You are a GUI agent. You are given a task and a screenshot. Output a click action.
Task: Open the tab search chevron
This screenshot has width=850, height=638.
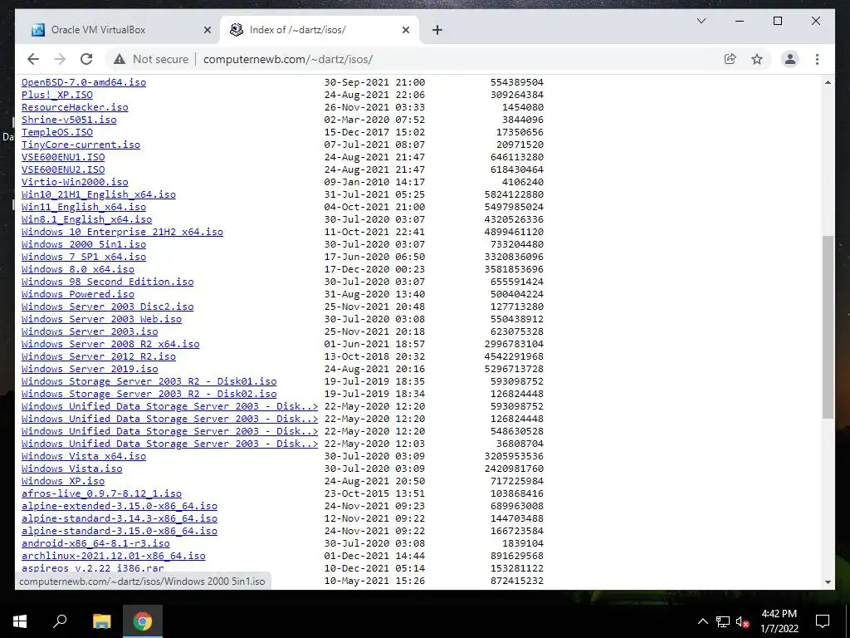pyautogui.click(x=701, y=21)
